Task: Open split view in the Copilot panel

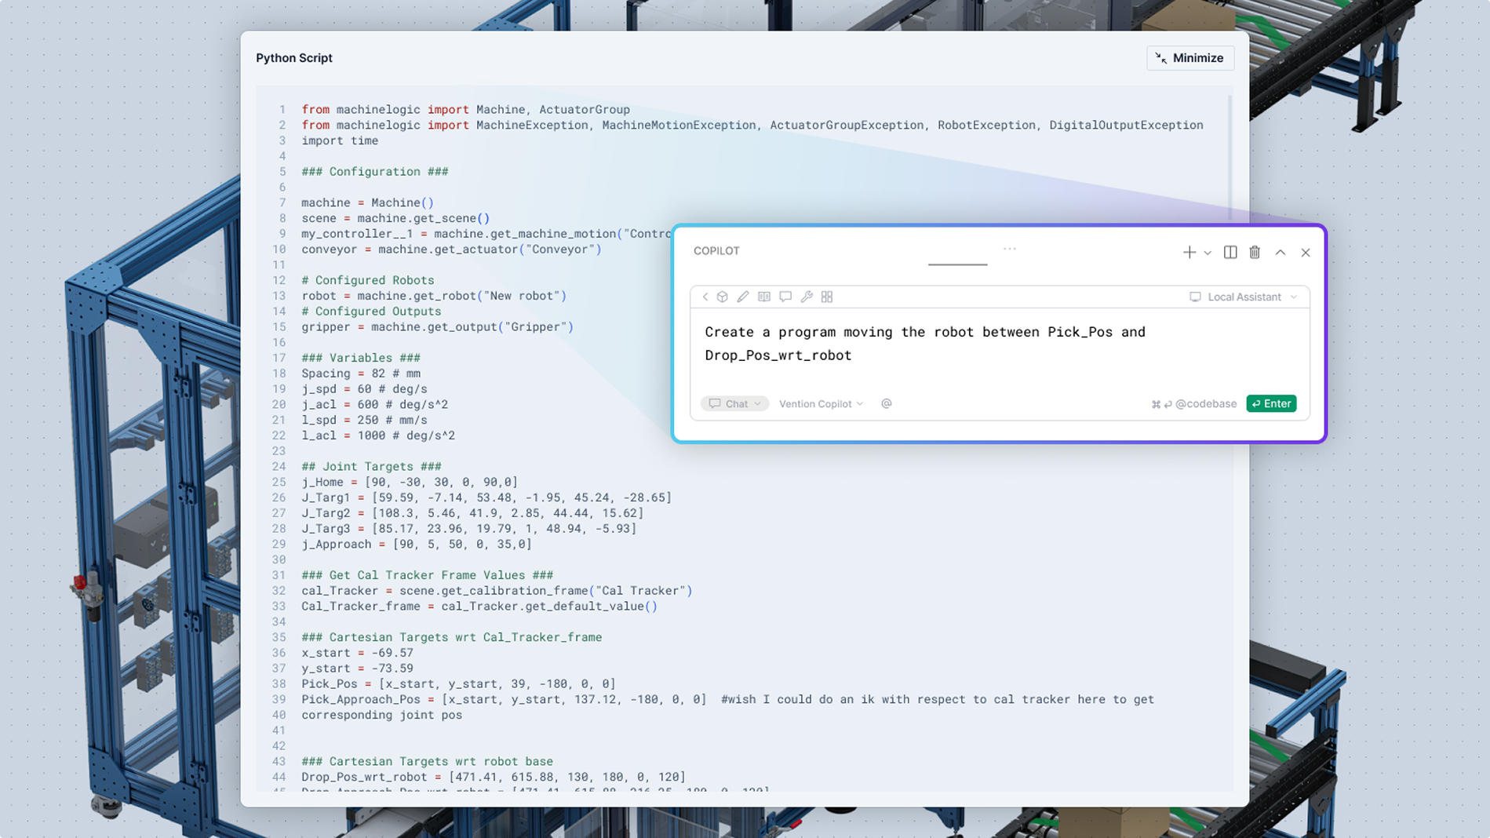Action: pyautogui.click(x=1230, y=252)
